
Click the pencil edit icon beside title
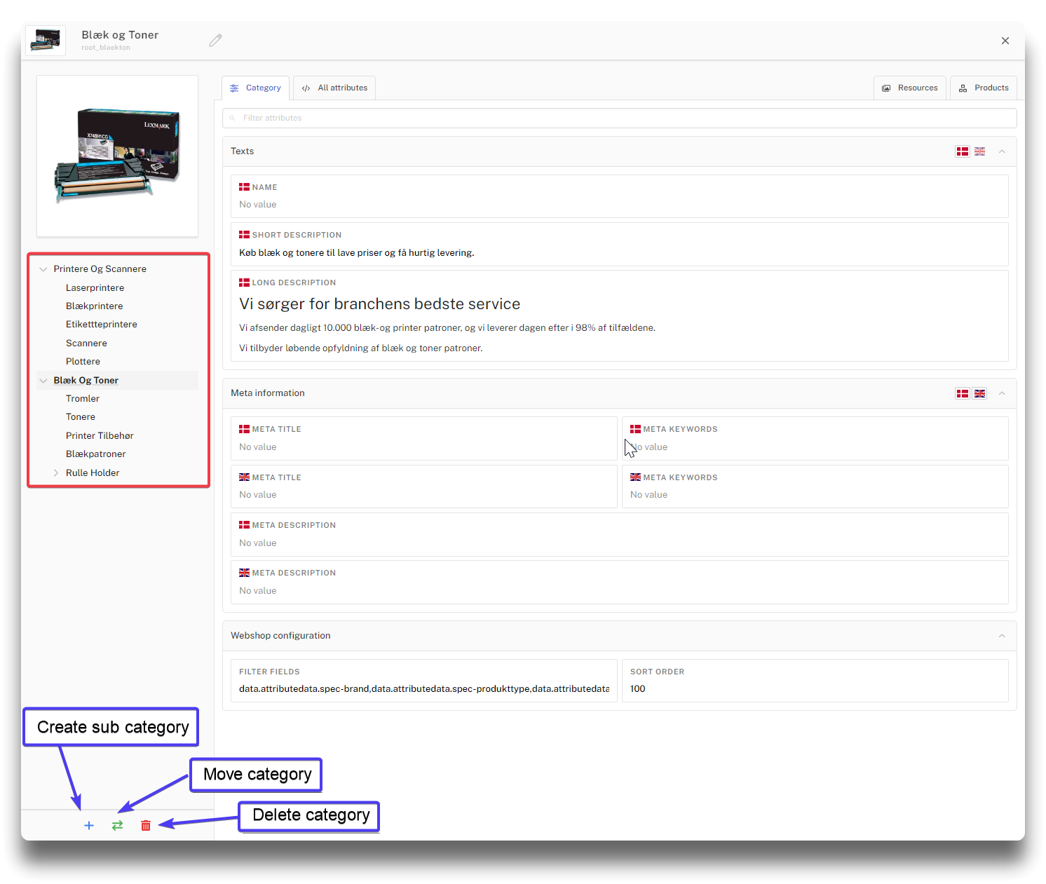point(215,41)
